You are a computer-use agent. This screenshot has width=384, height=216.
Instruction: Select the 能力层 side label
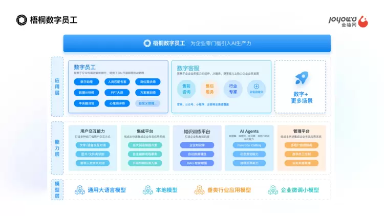(x=57, y=147)
